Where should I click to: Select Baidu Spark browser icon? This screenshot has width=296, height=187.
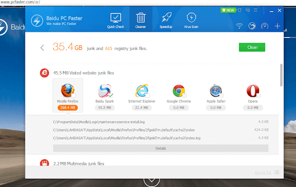click(x=105, y=90)
